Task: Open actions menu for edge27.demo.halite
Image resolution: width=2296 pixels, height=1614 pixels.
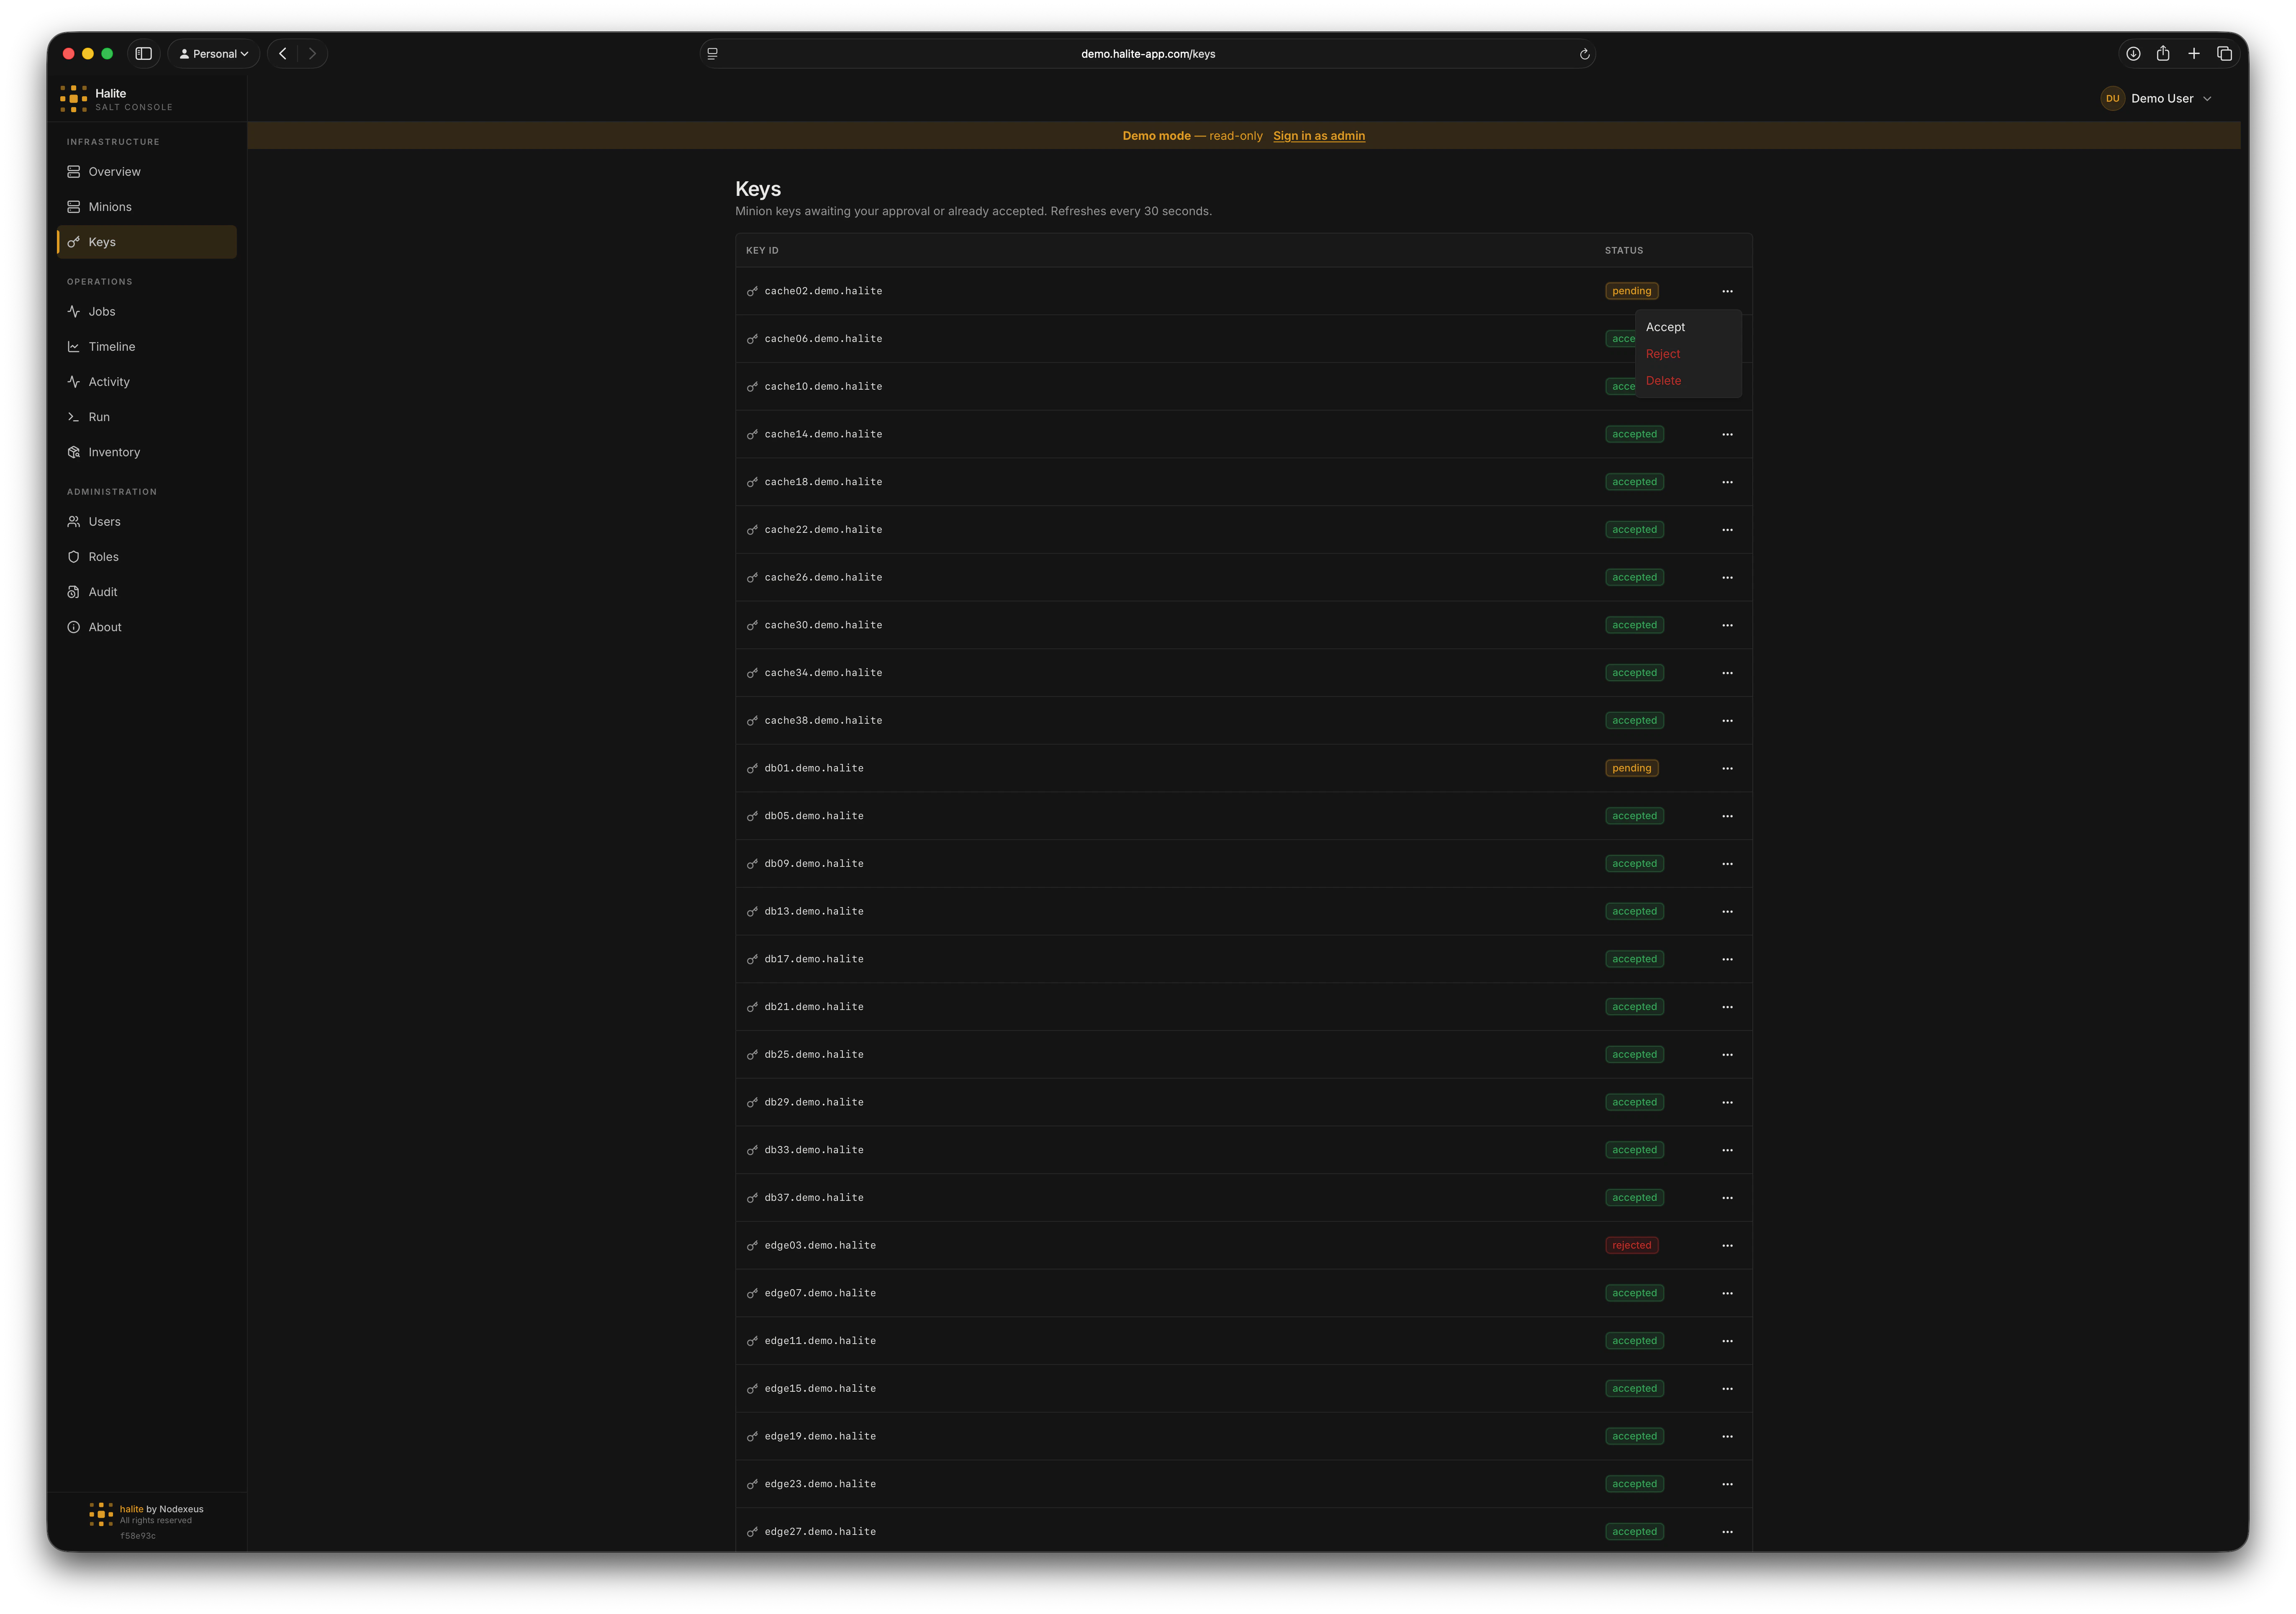Action: point(1726,1532)
